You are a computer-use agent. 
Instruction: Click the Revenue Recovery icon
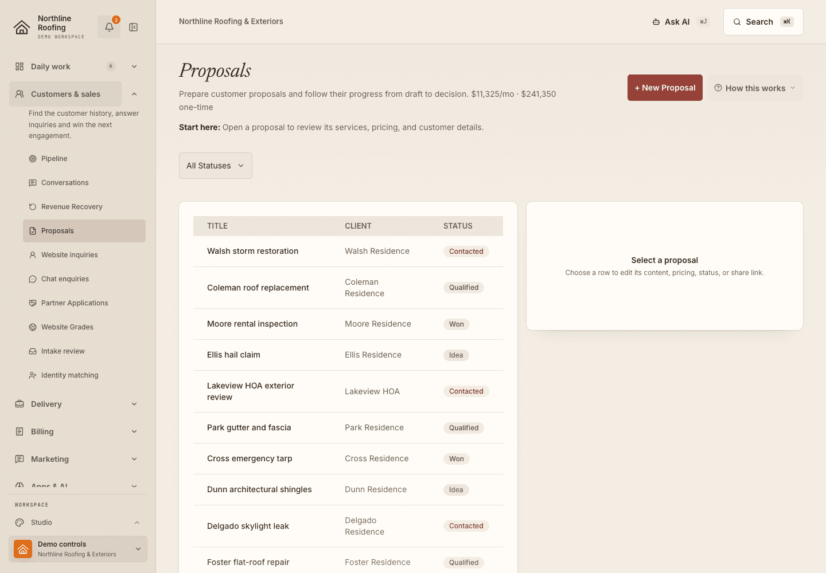tap(33, 207)
